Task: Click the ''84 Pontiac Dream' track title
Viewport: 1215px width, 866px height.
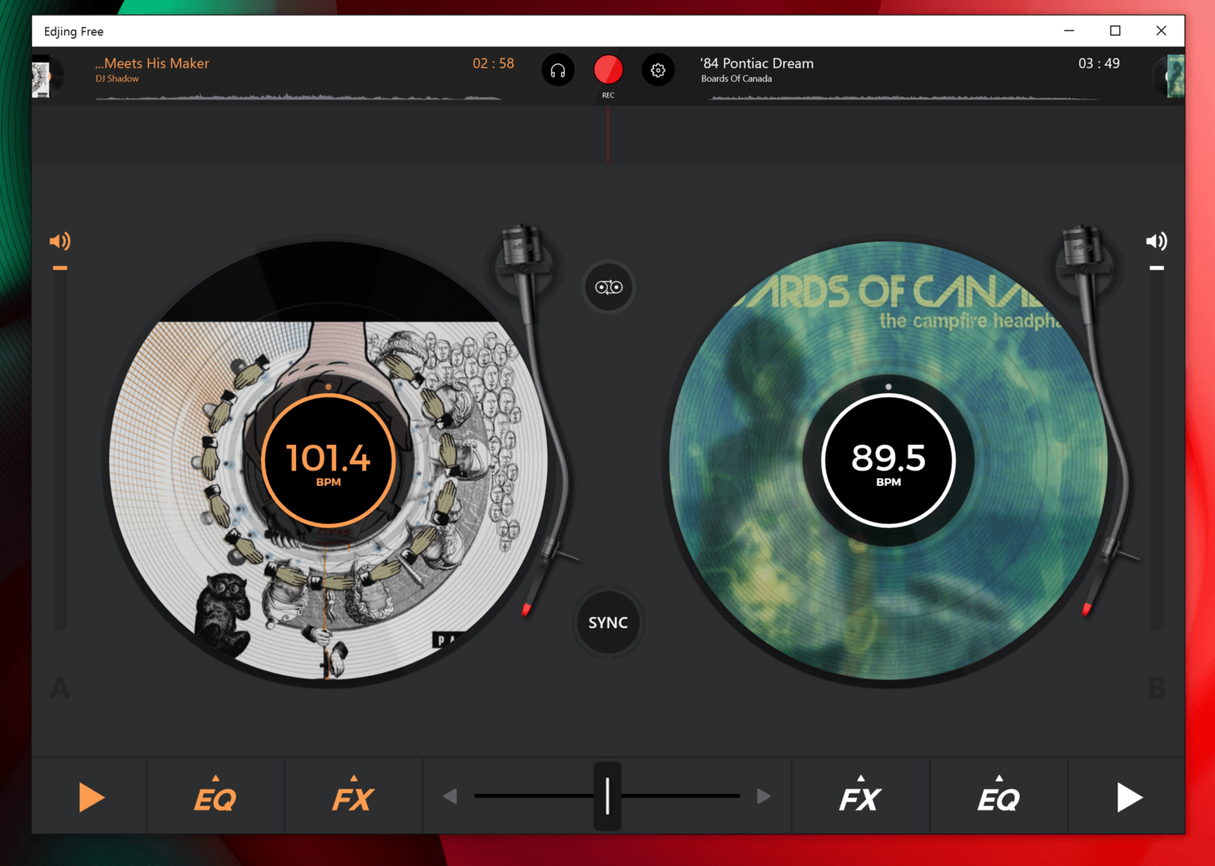Action: [x=757, y=64]
